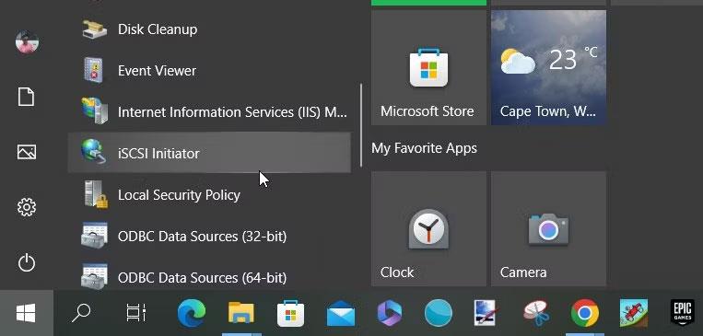The image size is (703, 336).
Task: Open the Camera tile
Action: (549, 228)
